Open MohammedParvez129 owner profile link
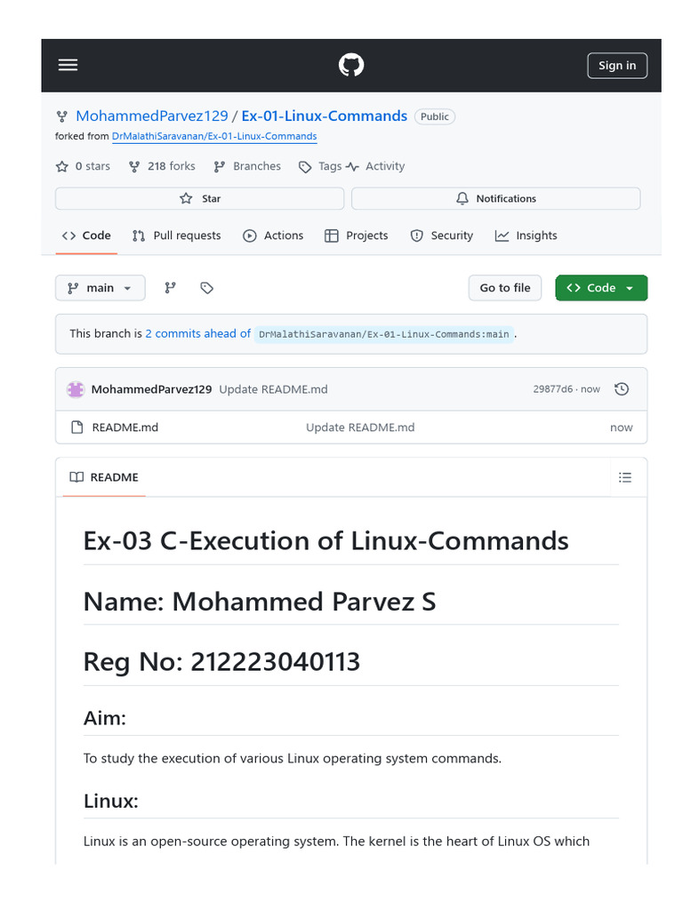This screenshot has height=910, width=683. [152, 116]
